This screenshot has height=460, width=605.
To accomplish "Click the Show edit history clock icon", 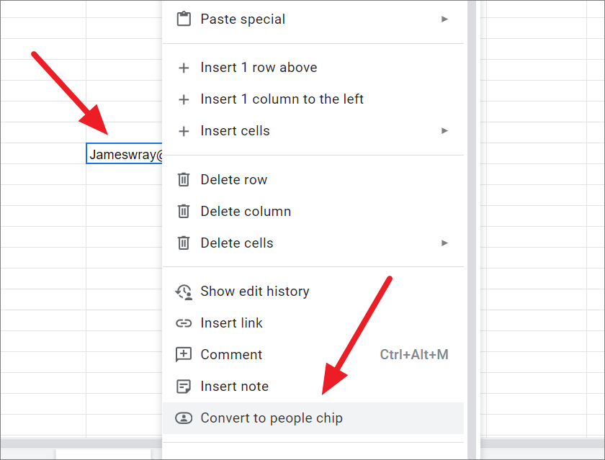I will coord(184,291).
